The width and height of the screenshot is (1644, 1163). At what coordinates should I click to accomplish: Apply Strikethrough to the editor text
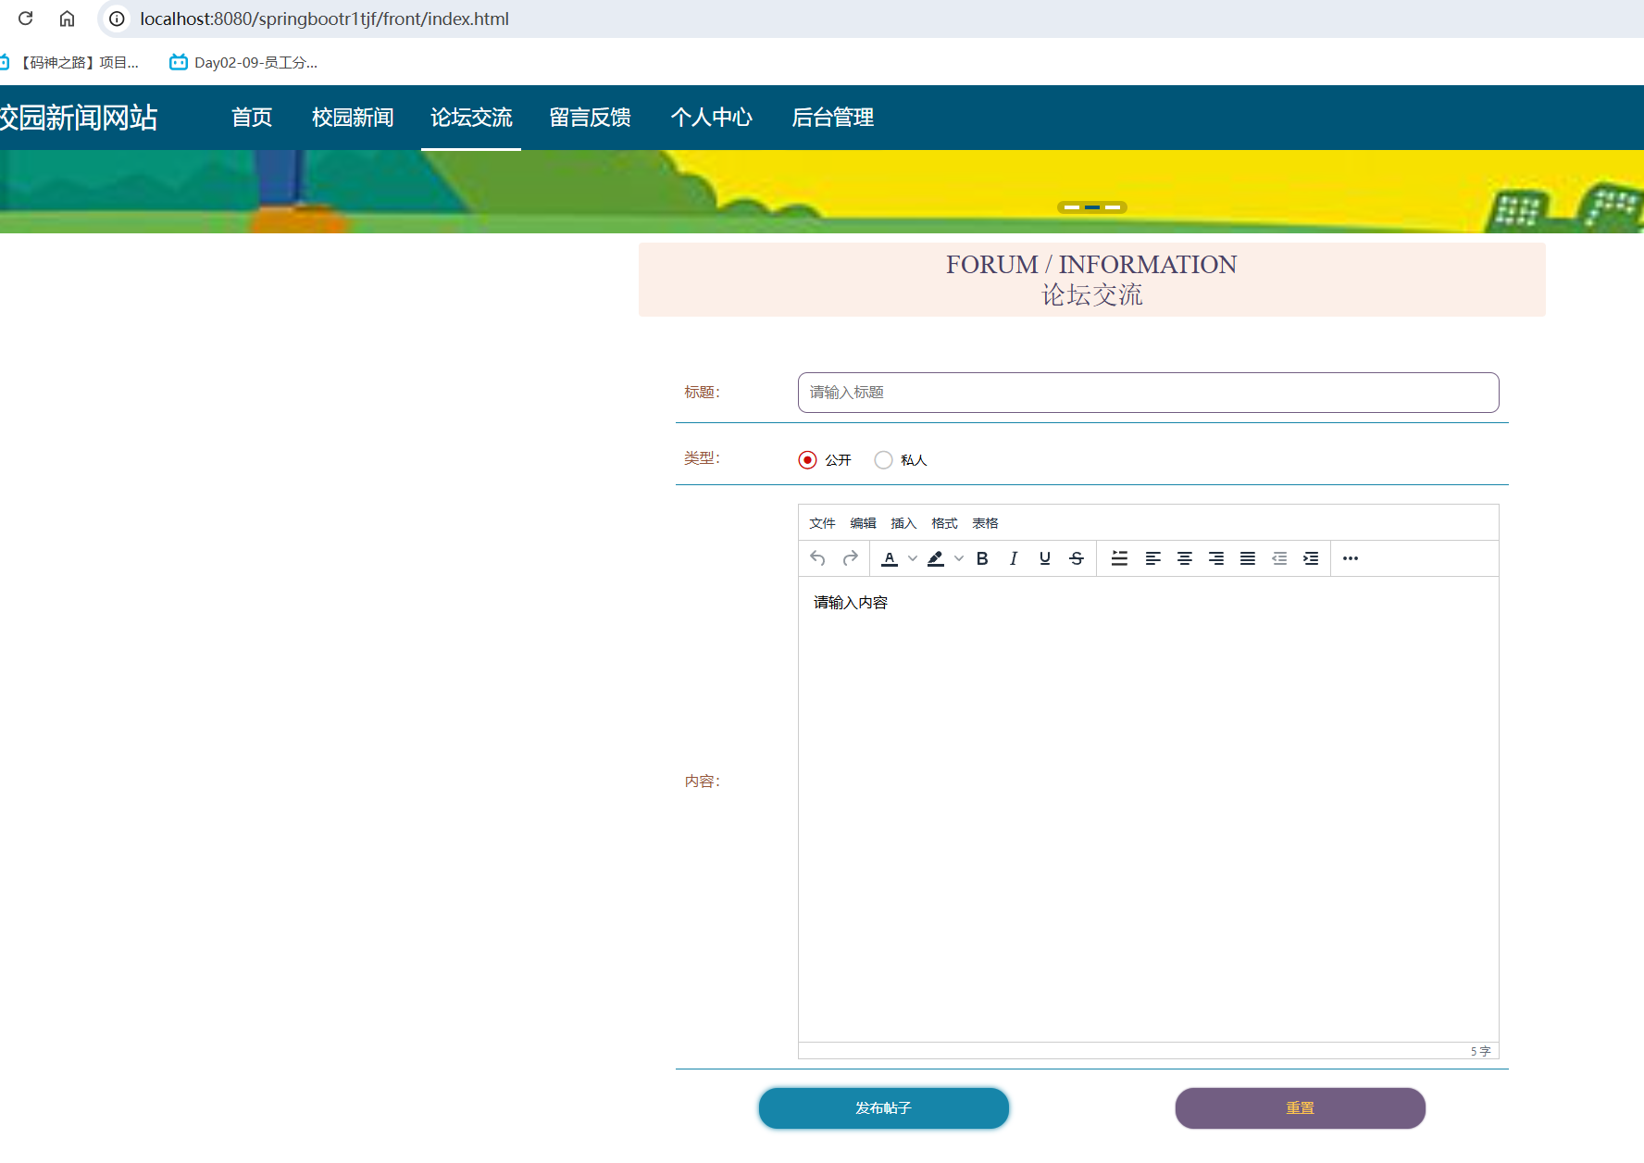pos(1077,558)
